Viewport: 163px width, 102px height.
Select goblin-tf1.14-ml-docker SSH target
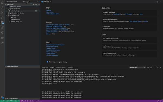tap(17, 13)
